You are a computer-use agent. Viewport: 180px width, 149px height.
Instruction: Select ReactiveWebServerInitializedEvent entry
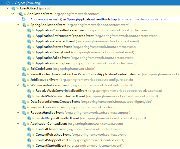61,91
